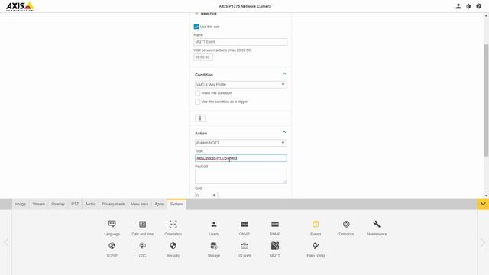
Task: Open the Plain config icon
Action: coord(316,246)
